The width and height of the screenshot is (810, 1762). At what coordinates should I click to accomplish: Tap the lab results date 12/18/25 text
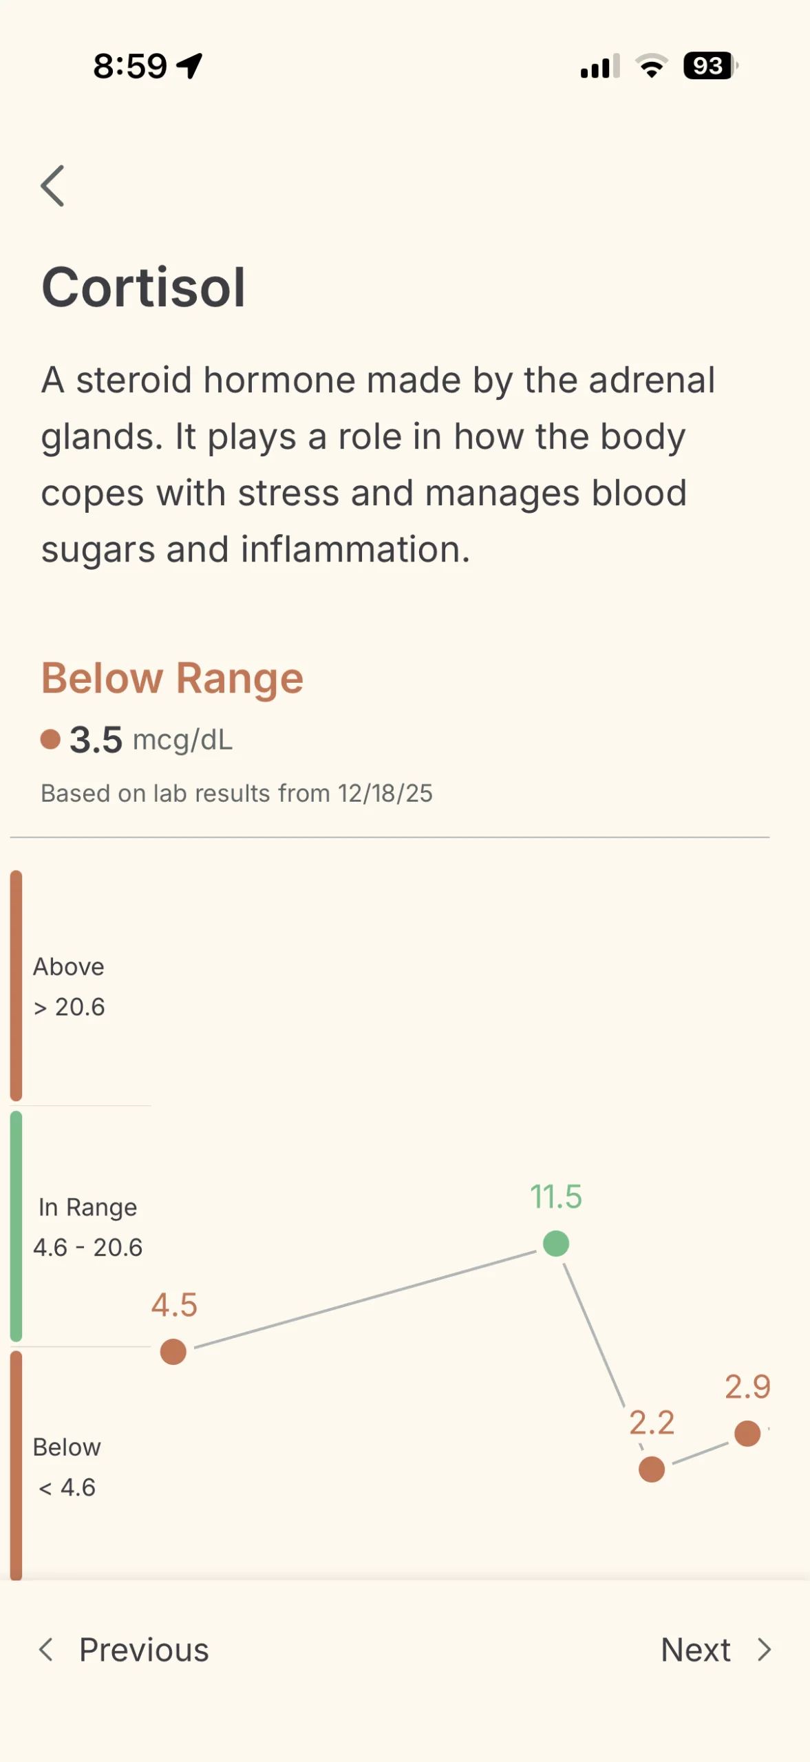[x=385, y=793]
